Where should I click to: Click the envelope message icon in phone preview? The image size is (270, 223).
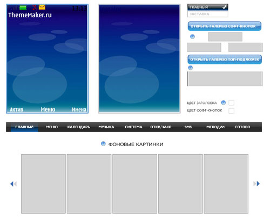pos(42,7)
